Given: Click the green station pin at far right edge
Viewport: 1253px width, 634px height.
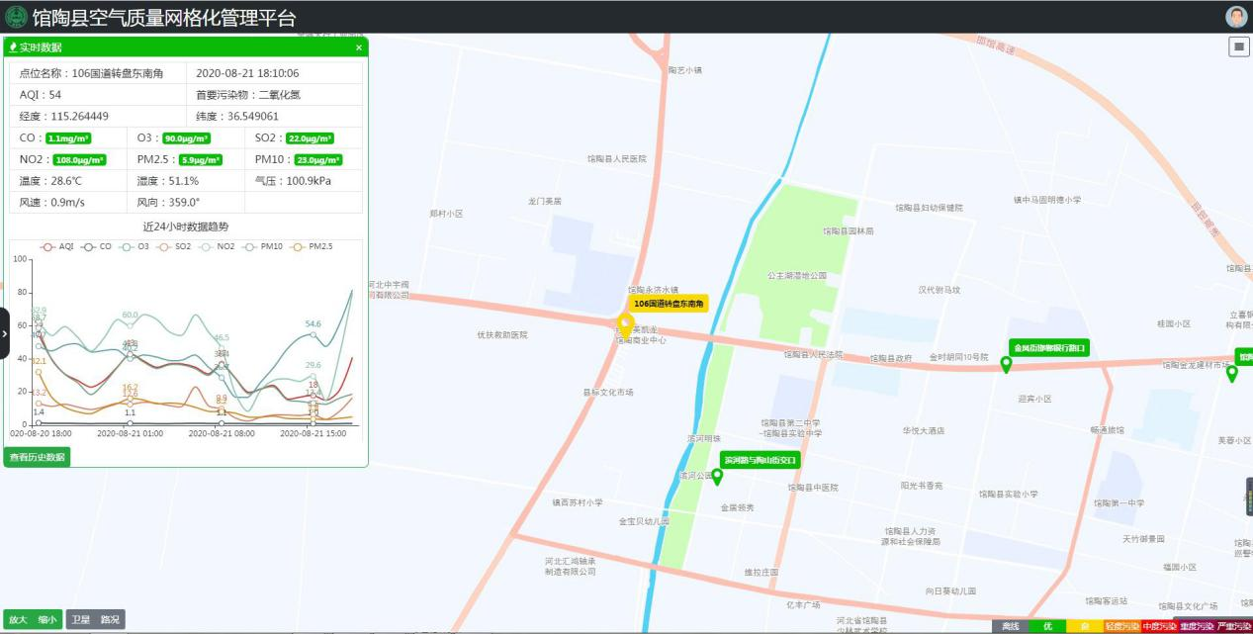Looking at the screenshot, I should 1232,374.
